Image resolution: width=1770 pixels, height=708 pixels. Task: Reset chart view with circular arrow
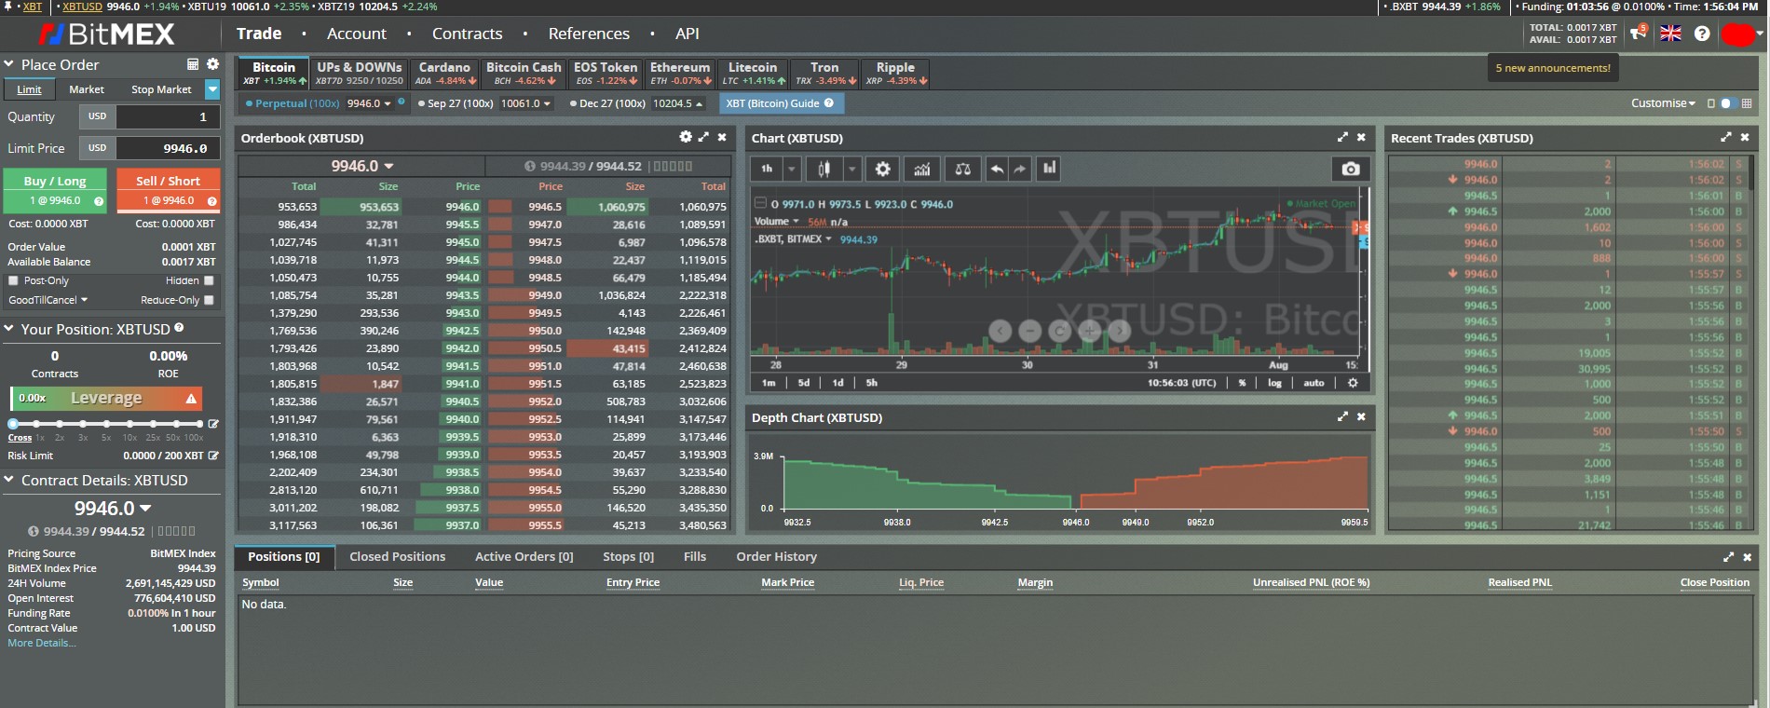pos(1059,330)
